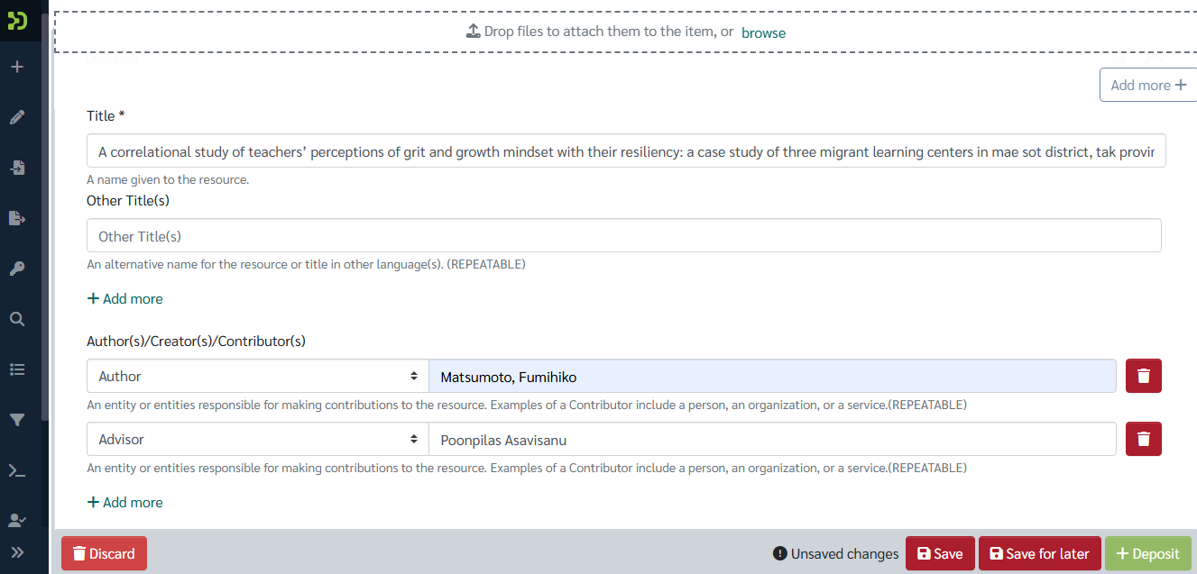Open the Registries list icon
1197x574 pixels.
[17, 369]
